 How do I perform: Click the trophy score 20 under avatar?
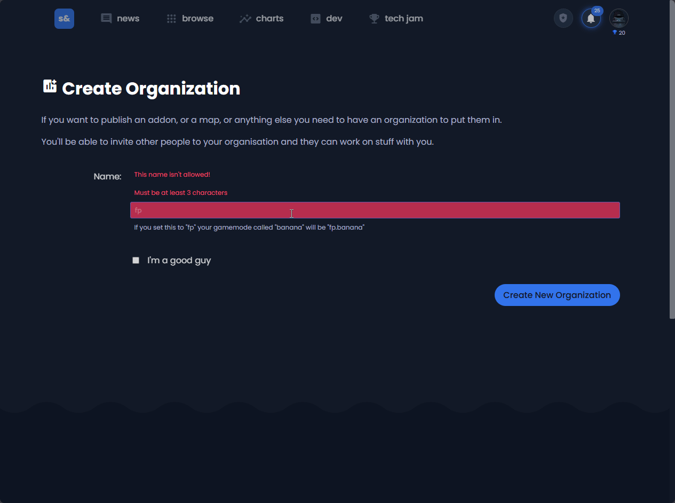click(x=619, y=33)
